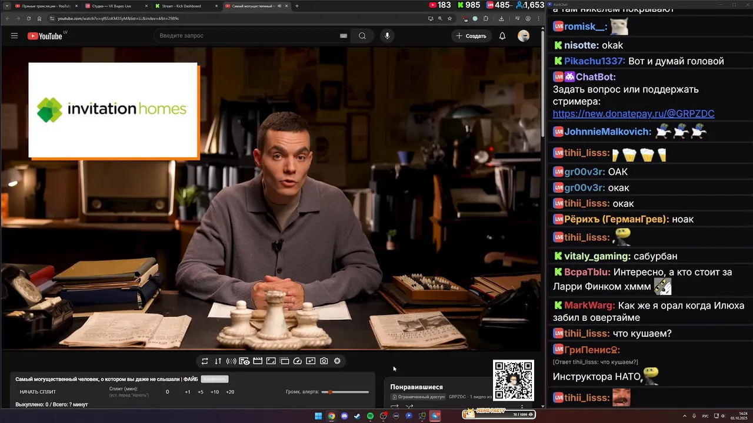This screenshot has height=423, width=753.
Task: Adjust the Громк. алерта volume slider
Action: pyautogui.click(x=345, y=392)
